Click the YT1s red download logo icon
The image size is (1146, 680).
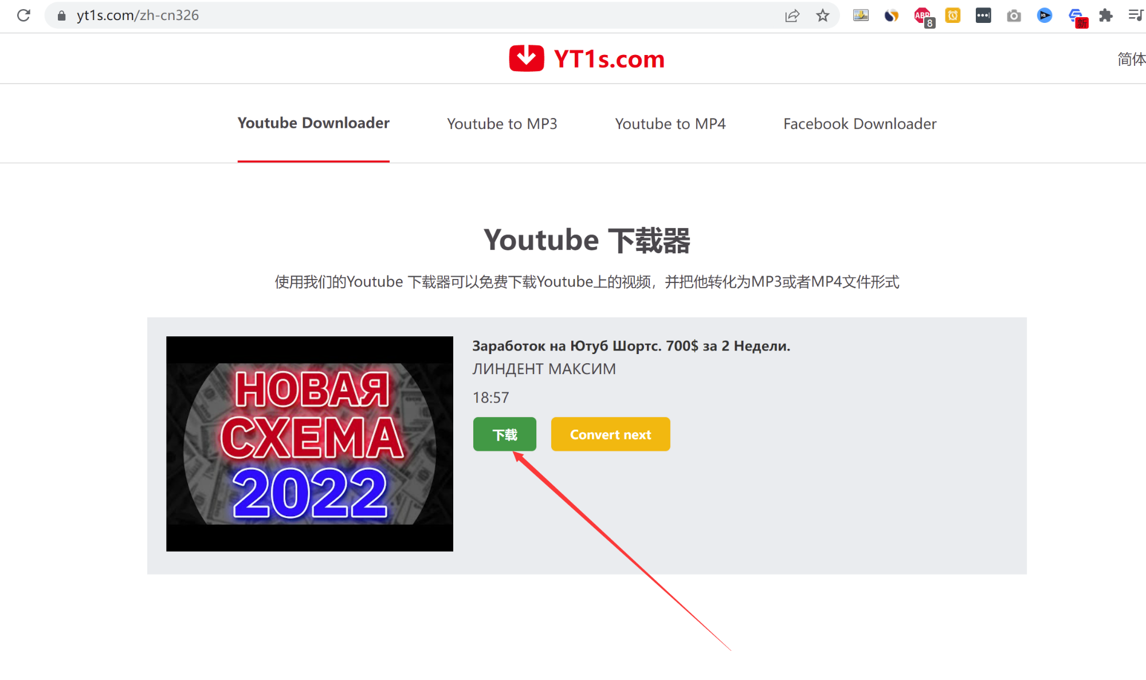tap(526, 58)
